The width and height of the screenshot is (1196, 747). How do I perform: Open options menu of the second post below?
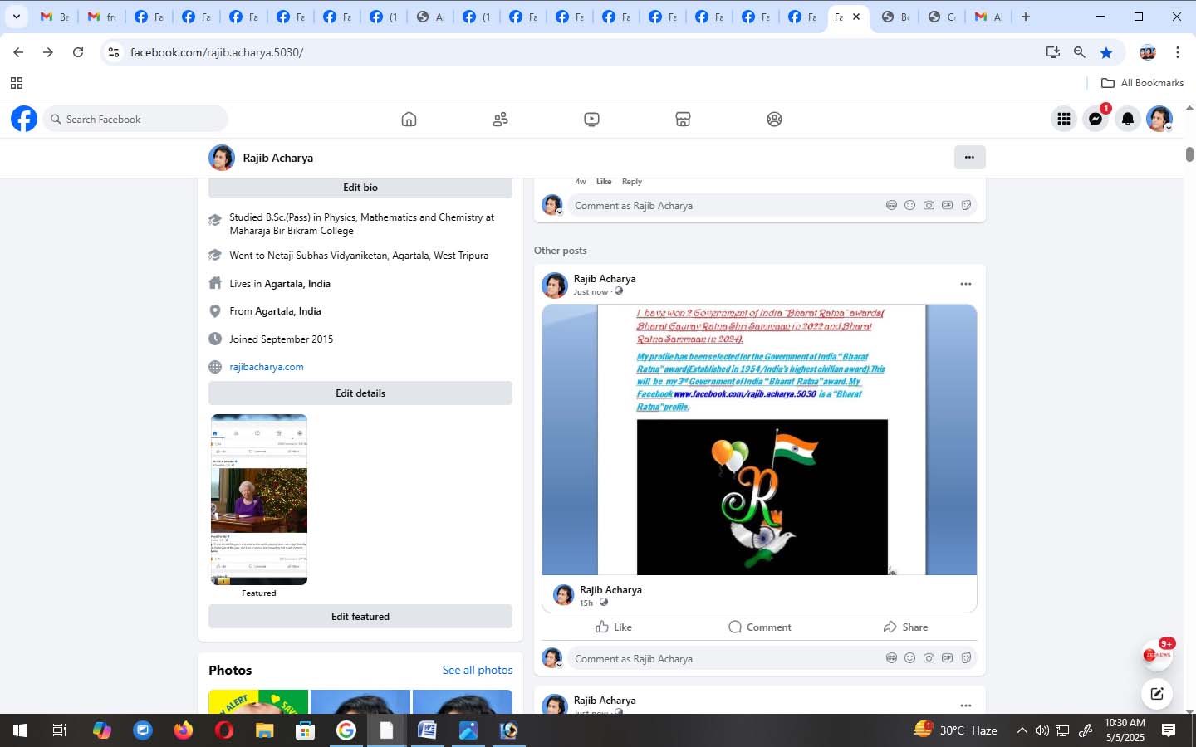[x=965, y=705]
